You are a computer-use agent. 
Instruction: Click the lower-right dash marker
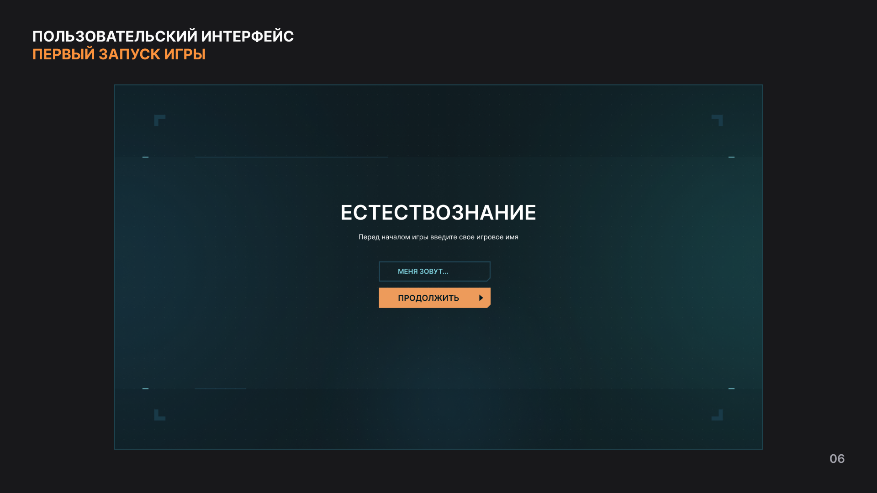coord(731,388)
